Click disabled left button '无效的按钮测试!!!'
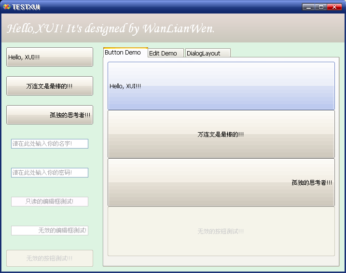346x273 pixels. click(x=50, y=258)
